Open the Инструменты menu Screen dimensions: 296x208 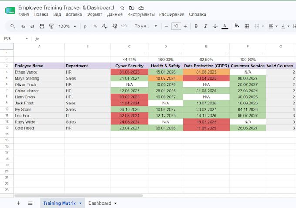141,14
